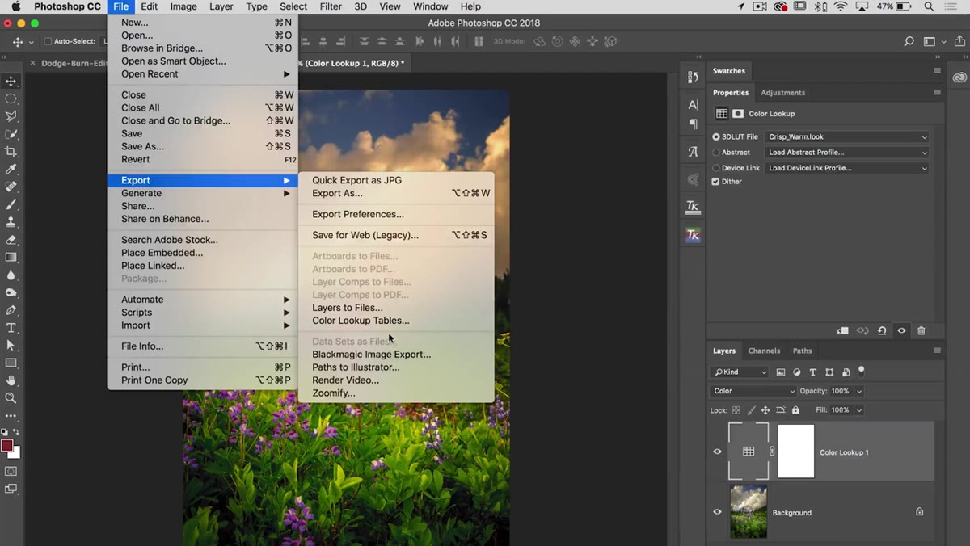Select the Brush tool
This screenshot has width=970, height=546.
[11, 204]
